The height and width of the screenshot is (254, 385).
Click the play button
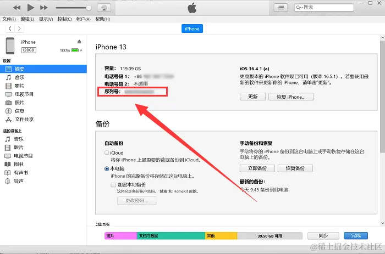tap(30, 8)
